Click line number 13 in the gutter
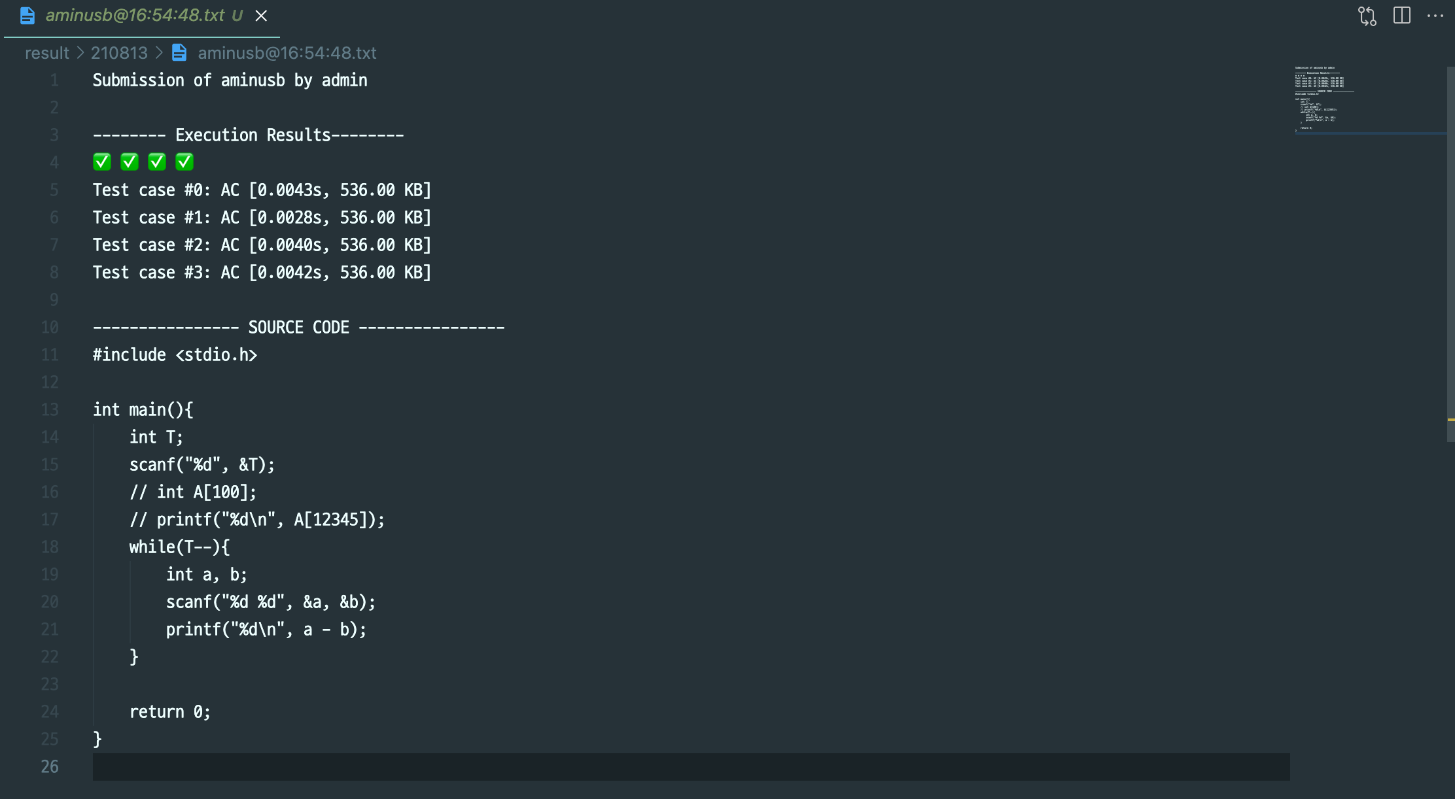1455x799 pixels. pyautogui.click(x=50, y=410)
